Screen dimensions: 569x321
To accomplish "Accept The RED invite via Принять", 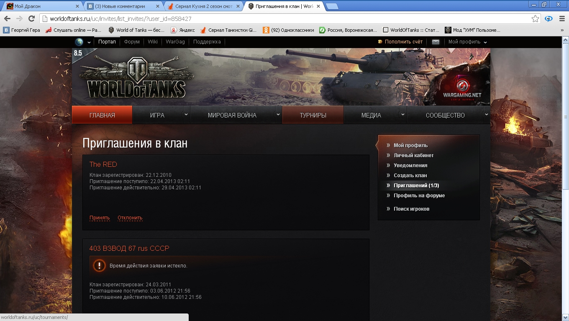I will 100,218.
